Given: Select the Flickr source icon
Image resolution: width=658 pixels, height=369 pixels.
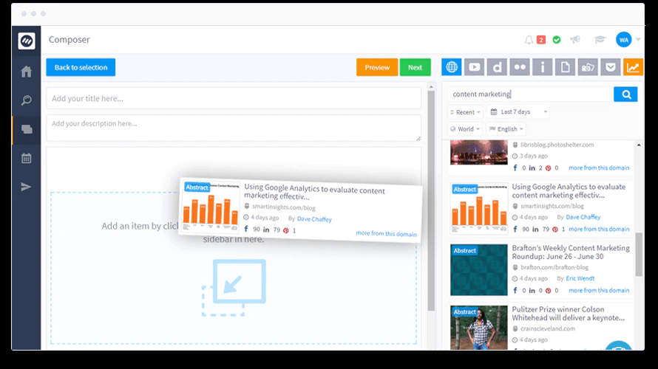Looking at the screenshot, I should 520,67.
